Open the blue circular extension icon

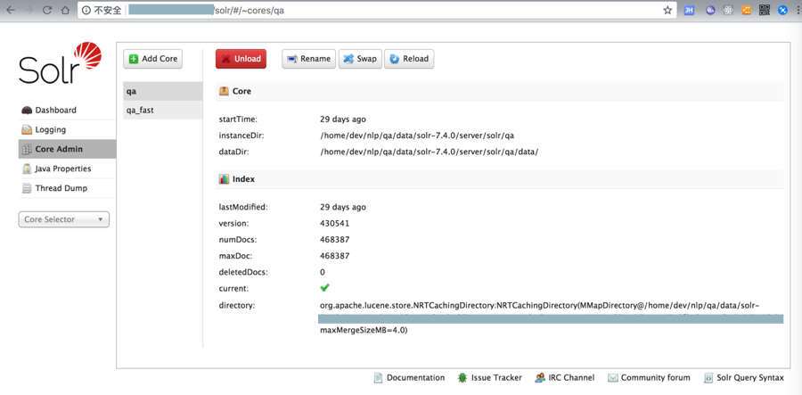click(x=782, y=10)
